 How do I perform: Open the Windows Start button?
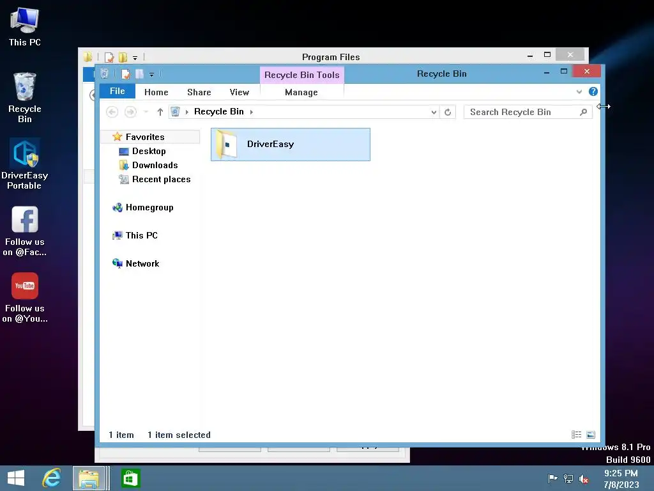click(16, 478)
